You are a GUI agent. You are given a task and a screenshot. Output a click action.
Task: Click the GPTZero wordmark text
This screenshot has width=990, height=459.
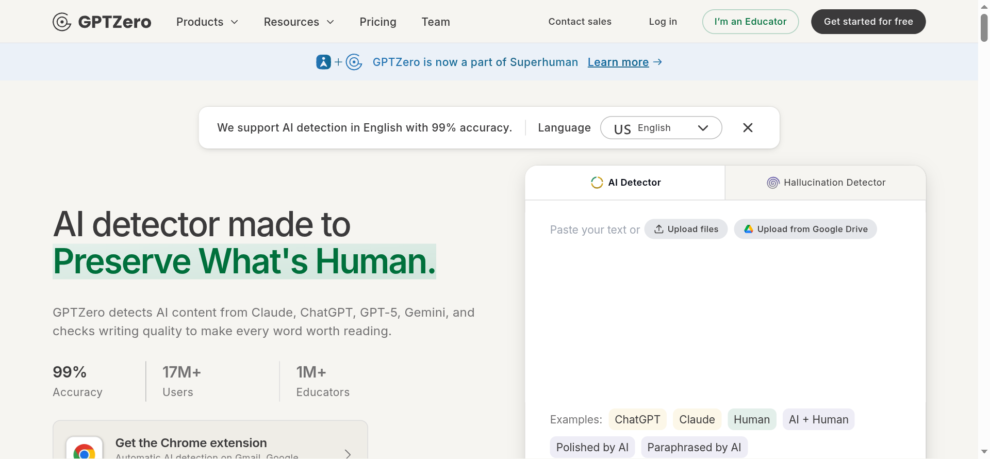point(114,22)
